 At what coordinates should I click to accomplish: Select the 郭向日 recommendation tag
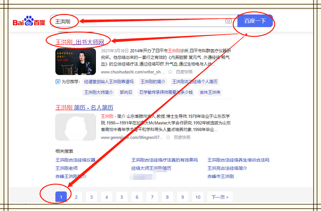[x=126, y=92]
